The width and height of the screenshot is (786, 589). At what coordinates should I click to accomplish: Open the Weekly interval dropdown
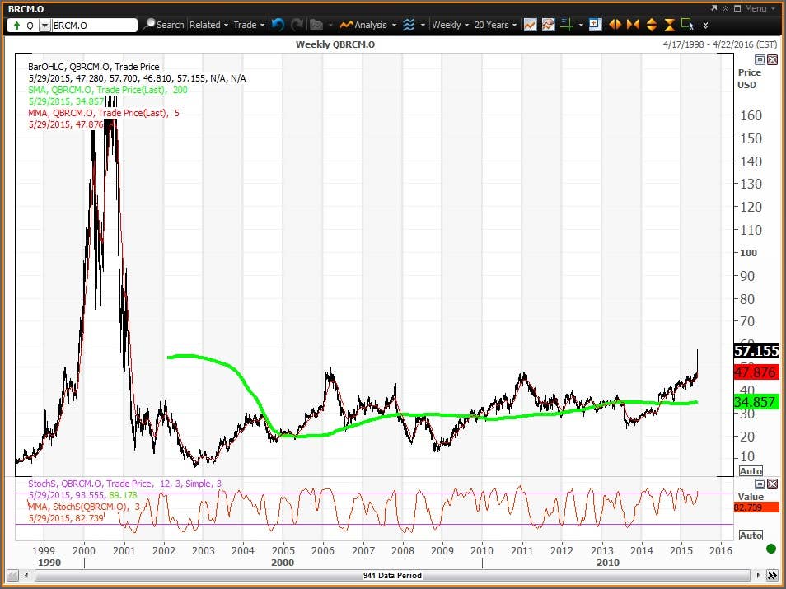(450, 25)
